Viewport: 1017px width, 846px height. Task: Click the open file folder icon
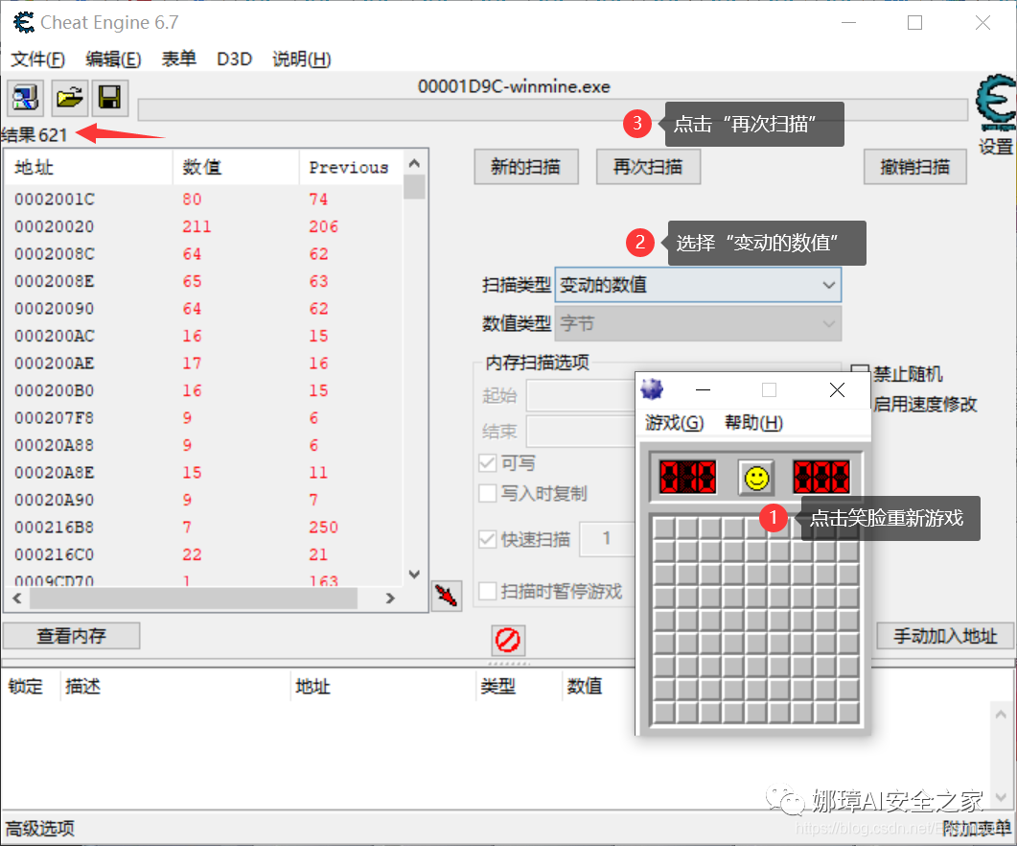point(69,98)
